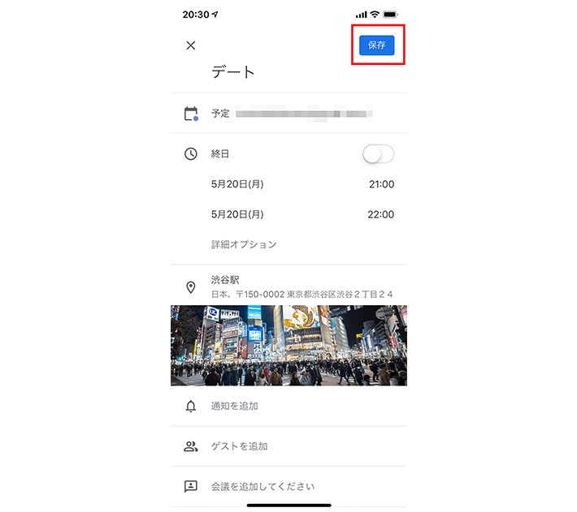Screen dimensions: 577x512
Task: Tap the 20:30 clock in status bar
Action: point(196,15)
